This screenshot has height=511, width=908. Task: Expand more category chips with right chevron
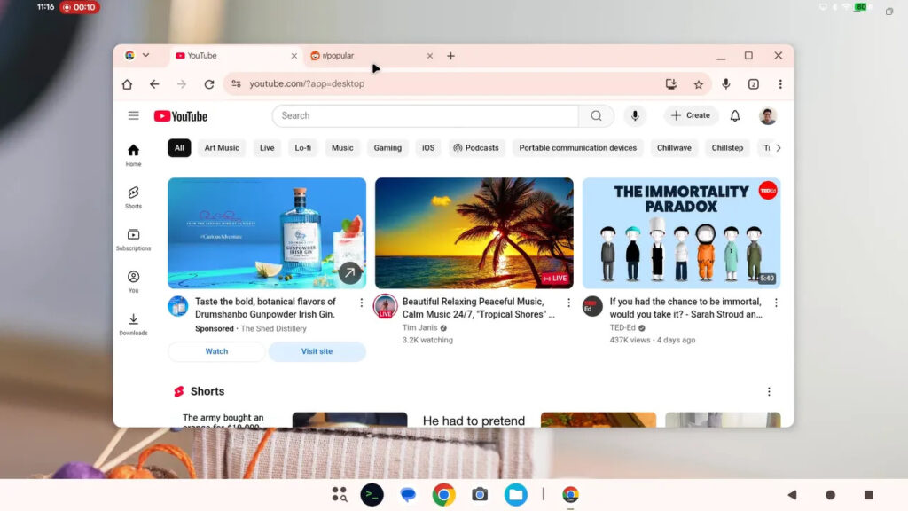779,147
